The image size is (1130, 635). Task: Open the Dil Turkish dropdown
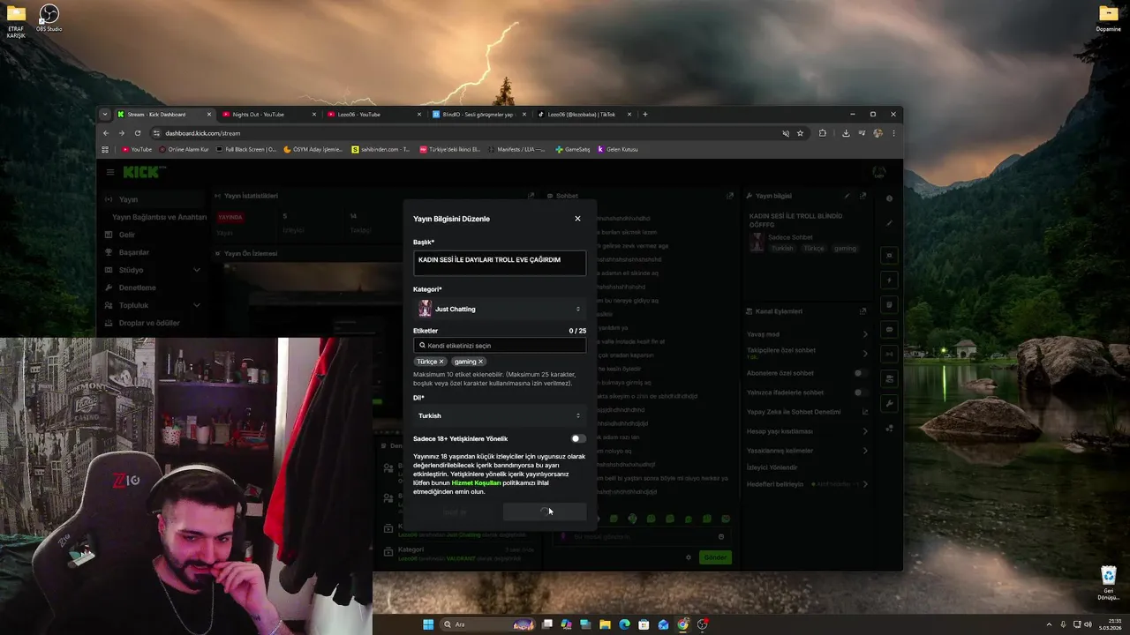pos(499,415)
